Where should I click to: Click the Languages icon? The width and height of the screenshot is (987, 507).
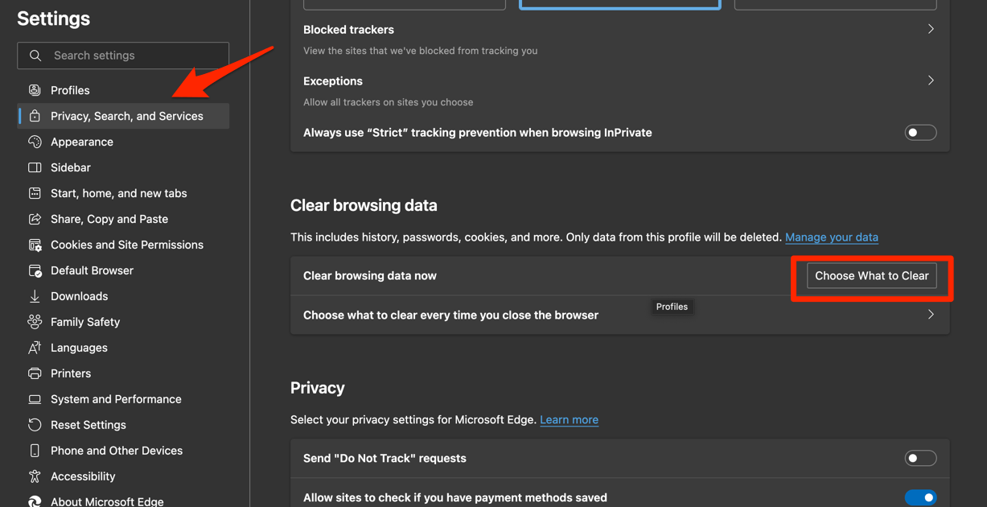pyautogui.click(x=35, y=348)
